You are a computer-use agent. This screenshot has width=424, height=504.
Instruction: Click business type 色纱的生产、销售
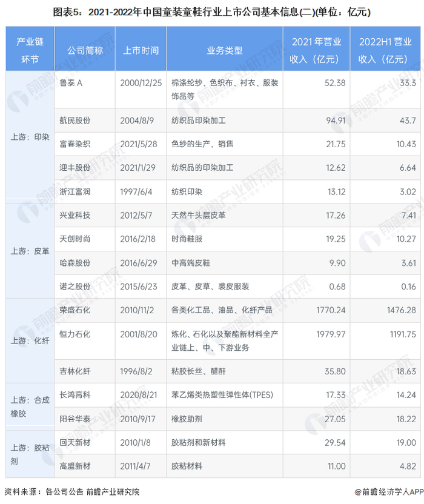coord(202,144)
